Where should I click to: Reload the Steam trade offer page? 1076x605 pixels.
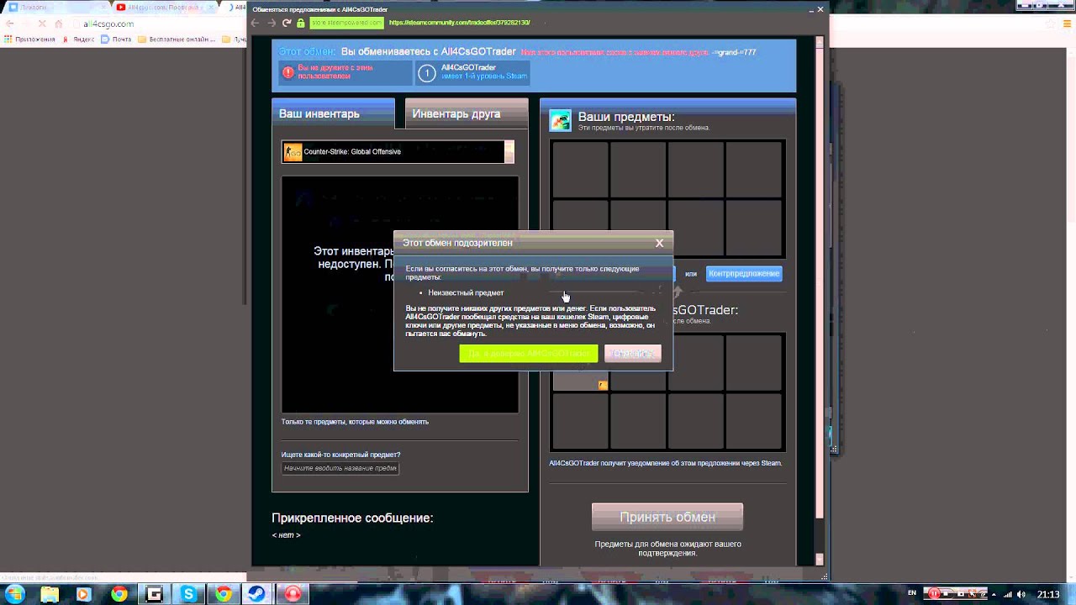coord(287,23)
